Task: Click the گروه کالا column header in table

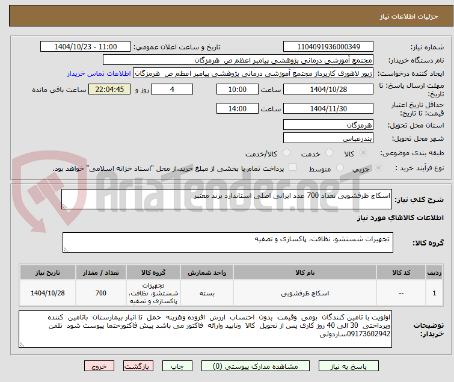Action: click(x=153, y=273)
